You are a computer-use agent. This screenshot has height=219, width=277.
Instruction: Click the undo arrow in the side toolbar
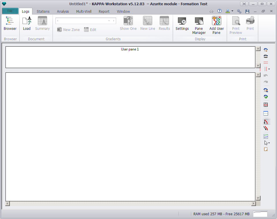tap(266, 76)
